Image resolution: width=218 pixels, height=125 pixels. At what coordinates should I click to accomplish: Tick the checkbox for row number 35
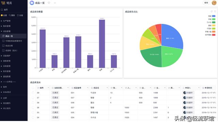[x=33, y=112]
